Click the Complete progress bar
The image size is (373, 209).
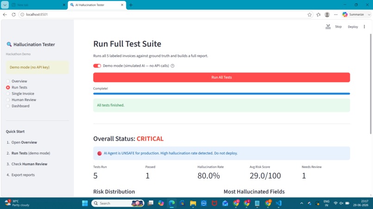point(222,94)
